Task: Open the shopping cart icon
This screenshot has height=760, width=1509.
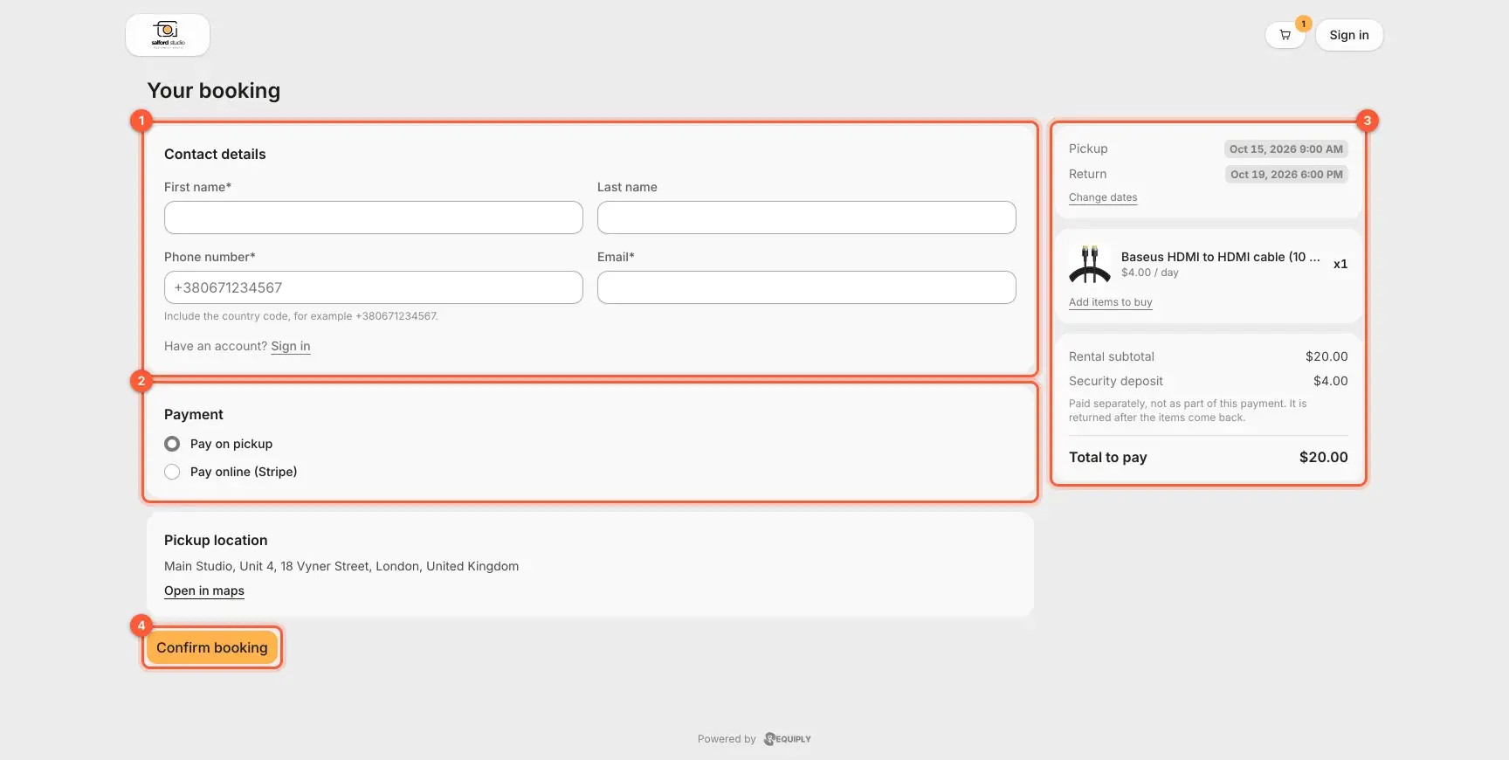Action: pos(1285,35)
